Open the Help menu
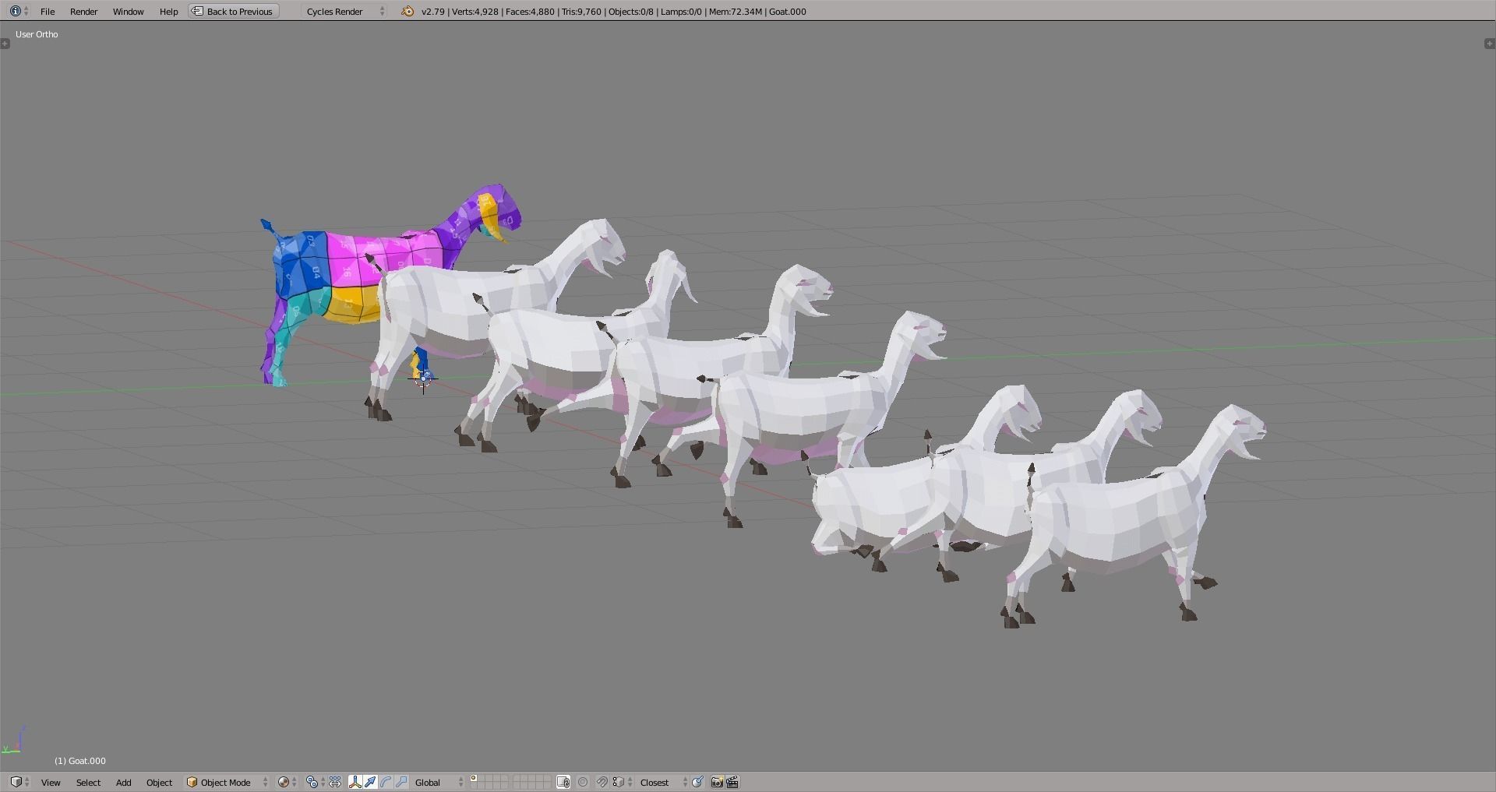1496x792 pixels. click(x=168, y=11)
